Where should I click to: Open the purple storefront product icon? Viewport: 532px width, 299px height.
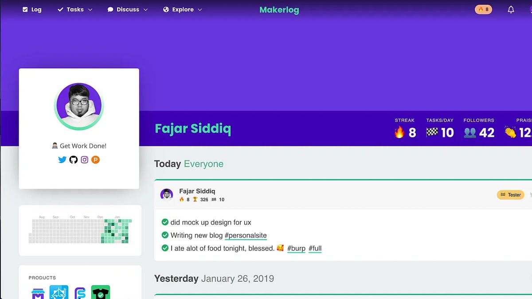pyautogui.click(x=38, y=293)
